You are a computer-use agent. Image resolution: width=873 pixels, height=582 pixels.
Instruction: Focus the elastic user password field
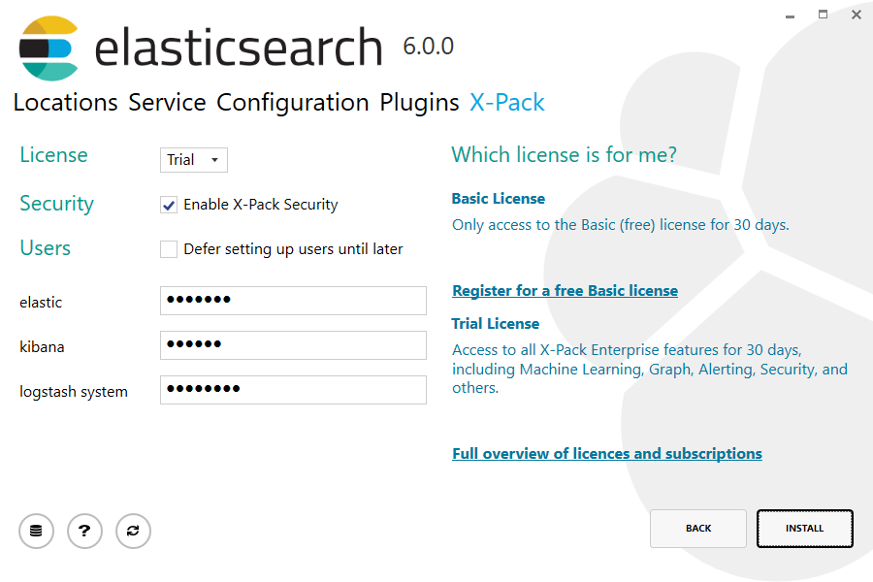[293, 301]
